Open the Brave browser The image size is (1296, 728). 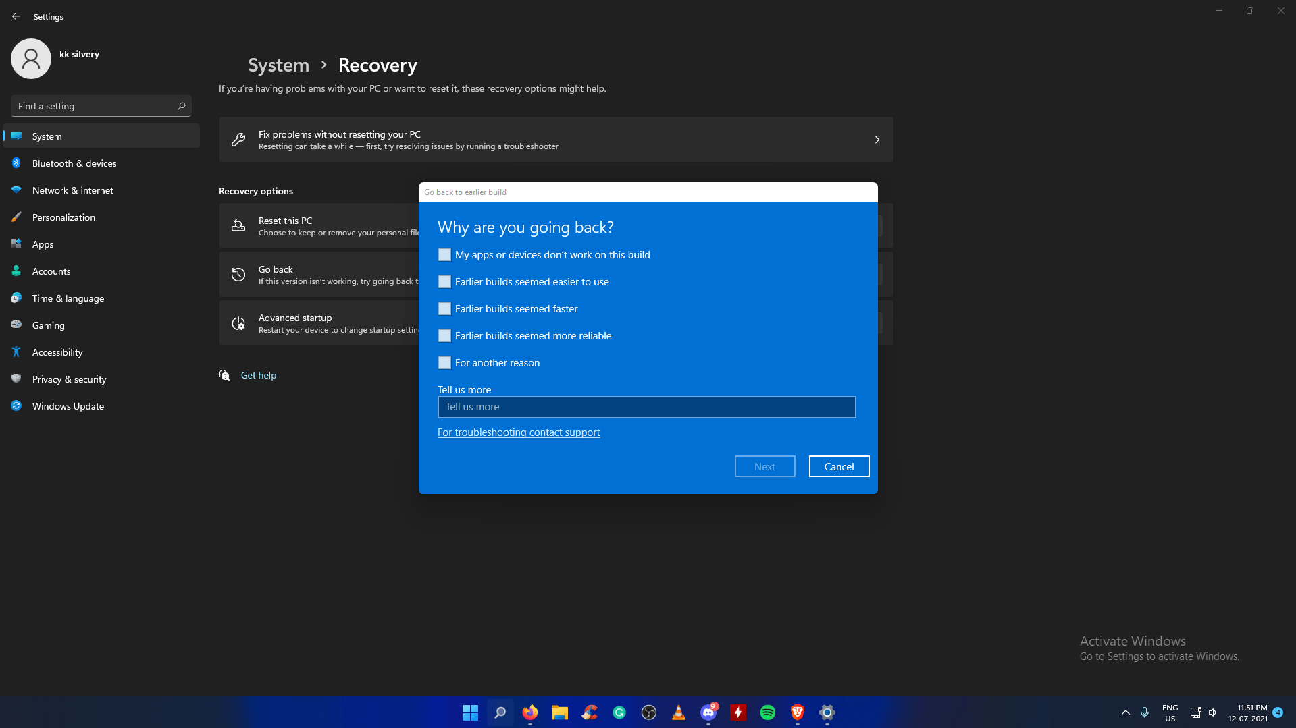798,712
